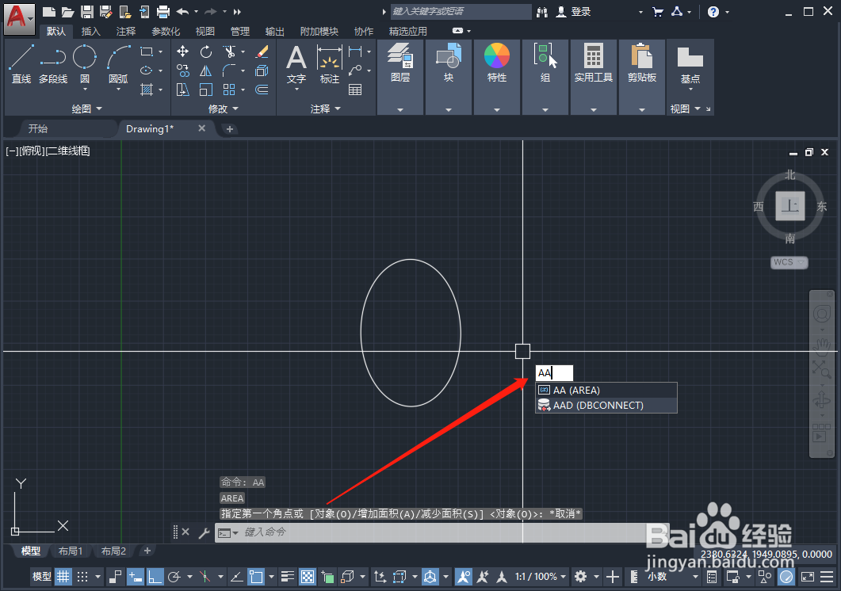
Task: Open the Utilities (实用工具) dropdown
Action: pyautogui.click(x=593, y=110)
